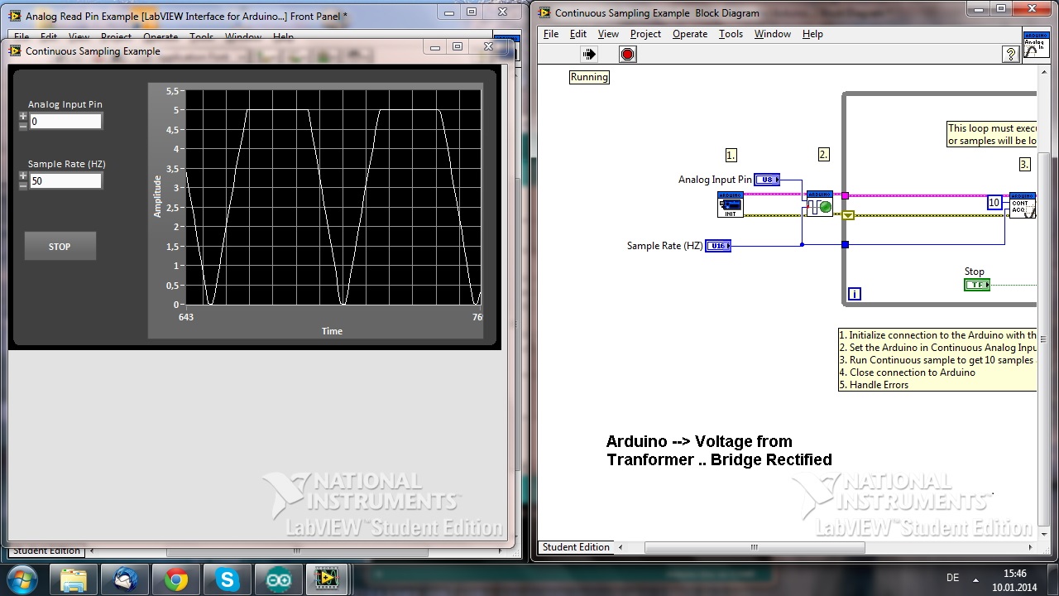Increment the Analog Input Pin value

[23, 117]
